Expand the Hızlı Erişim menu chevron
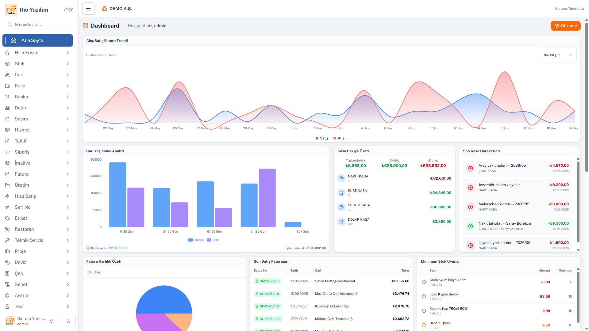 click(68, 53)
